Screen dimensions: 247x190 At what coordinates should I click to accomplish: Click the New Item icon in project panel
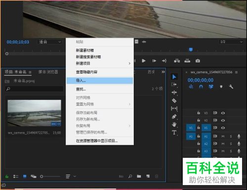point(148,176)
